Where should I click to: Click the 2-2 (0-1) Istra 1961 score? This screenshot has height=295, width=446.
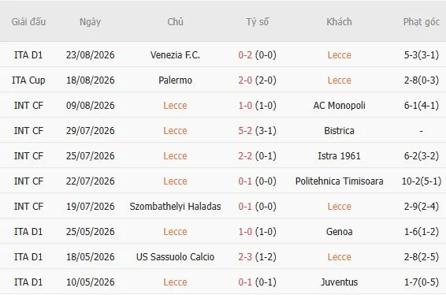(257, 156)
